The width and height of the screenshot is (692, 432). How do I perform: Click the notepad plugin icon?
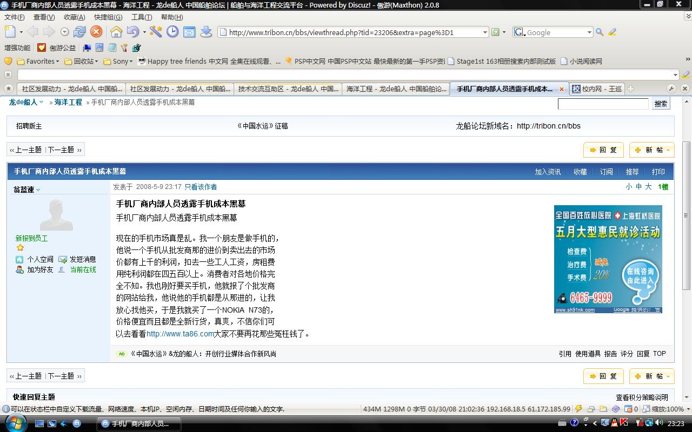pyautogui.click(x=112, y=48)
